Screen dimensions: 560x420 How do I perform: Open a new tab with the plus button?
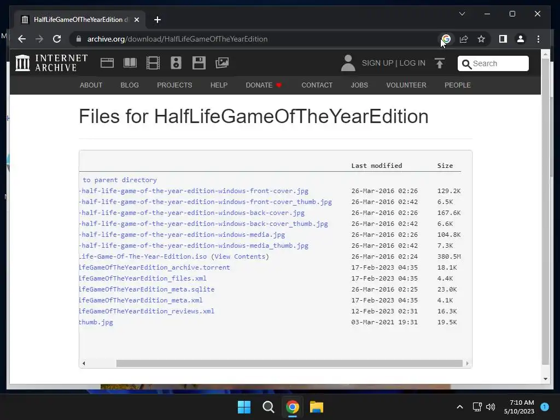(x=157, y=20)
